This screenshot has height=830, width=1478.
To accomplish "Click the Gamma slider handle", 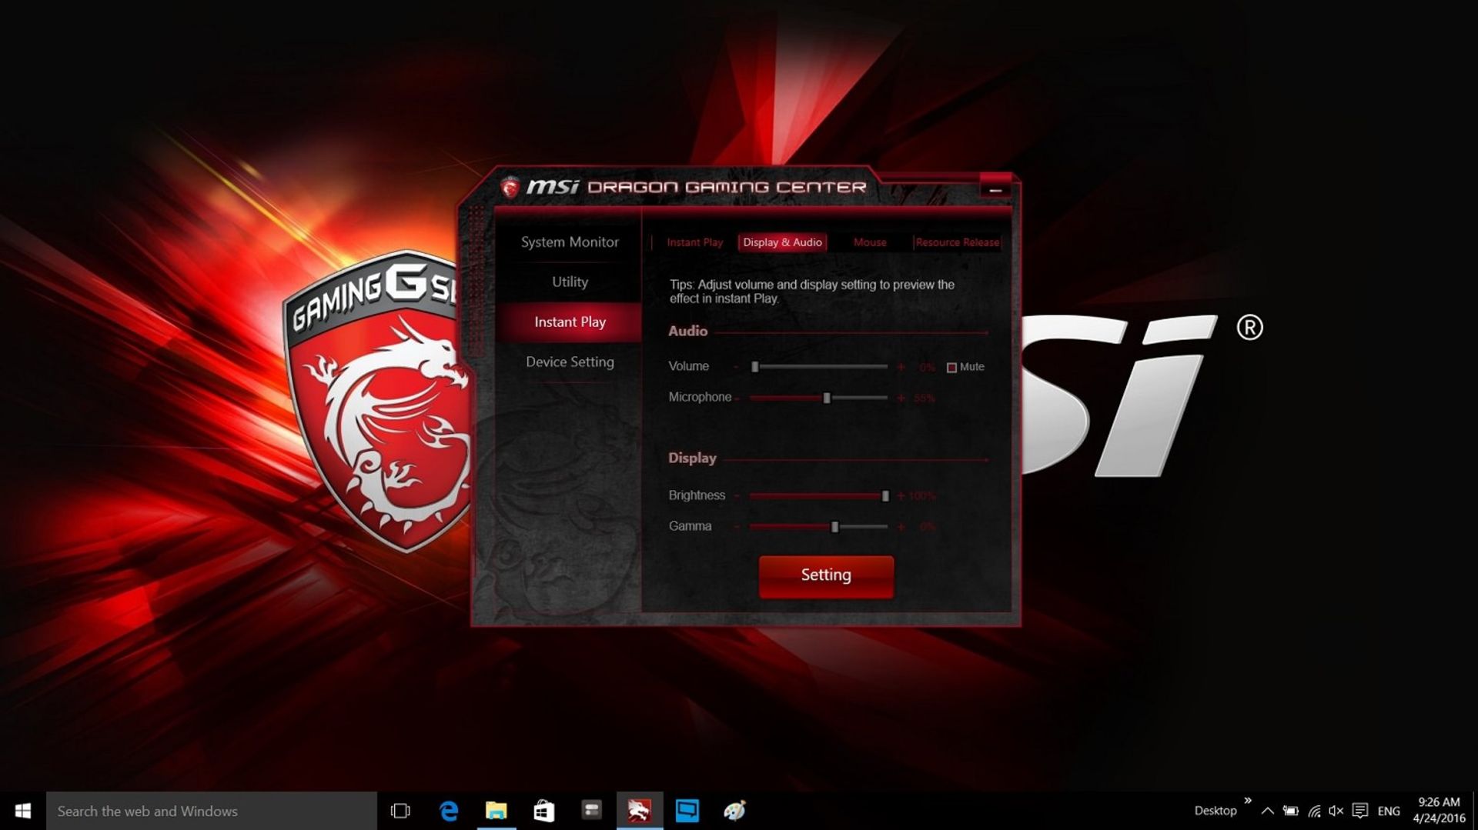I will 834,527.
